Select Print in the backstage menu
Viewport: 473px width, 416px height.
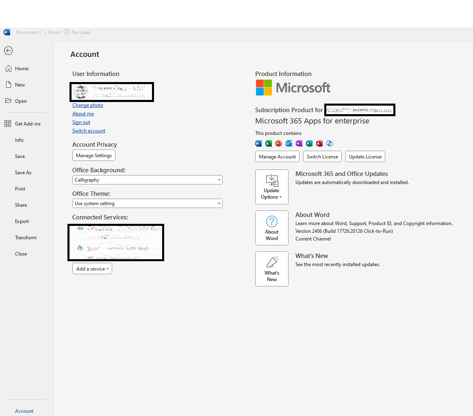(20, 189)
